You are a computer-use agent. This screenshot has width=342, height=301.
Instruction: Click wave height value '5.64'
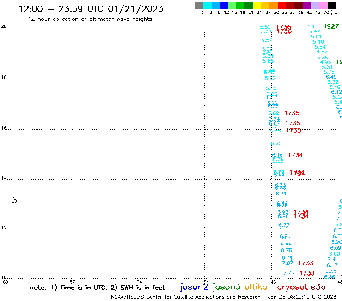(320, 47)
